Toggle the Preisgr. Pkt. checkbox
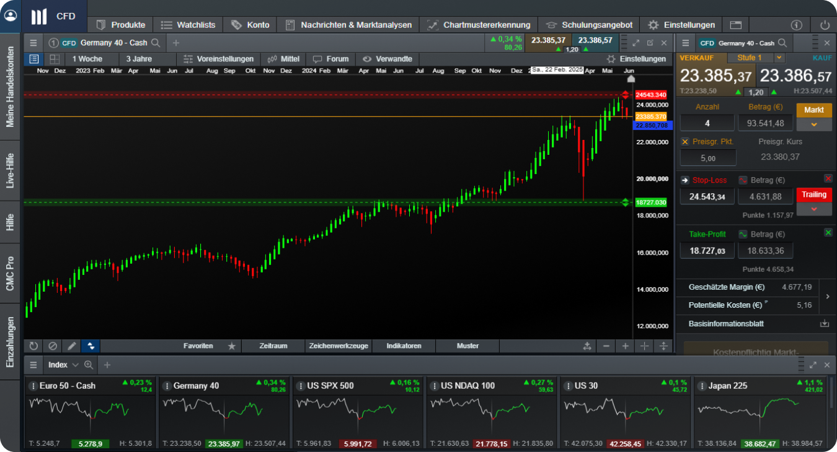 point(685,142)
